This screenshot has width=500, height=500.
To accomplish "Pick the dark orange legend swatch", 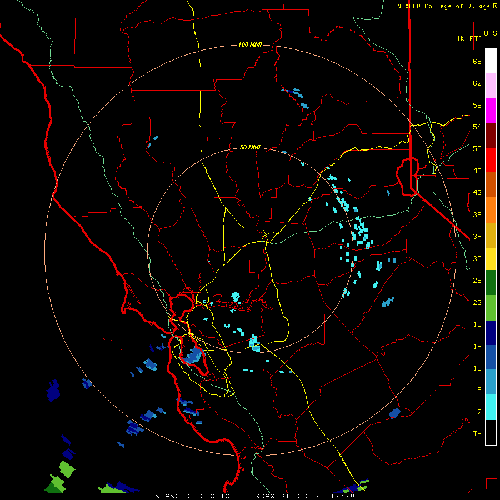I will pos(491,184).
